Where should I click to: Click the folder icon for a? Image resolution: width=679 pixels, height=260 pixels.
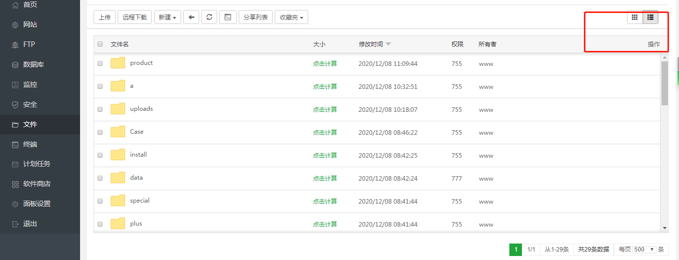click(x=118, y=86)
